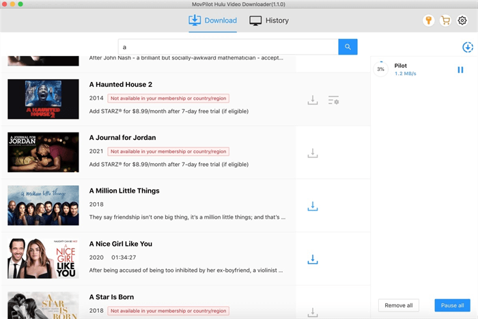The width and height of the screenshot is (478, 319).
Task: Select A Journal for Jordan thumbnail
Action: point(43,152)
